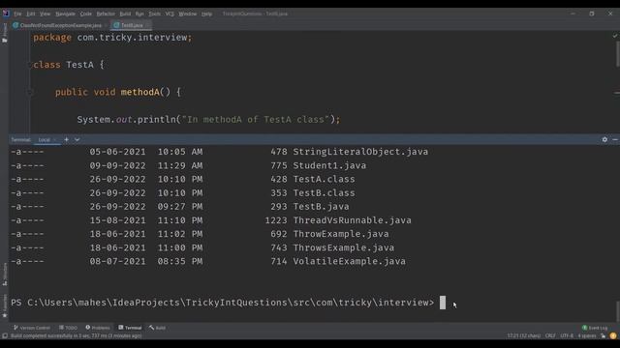Add a new terminal session with plus
Image resolution: width=620 pixels, height=348 pixels.
point(67,139)
